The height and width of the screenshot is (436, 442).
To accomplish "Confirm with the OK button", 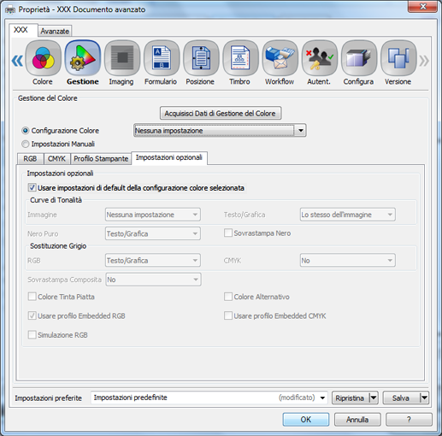I will pos(306,420).
